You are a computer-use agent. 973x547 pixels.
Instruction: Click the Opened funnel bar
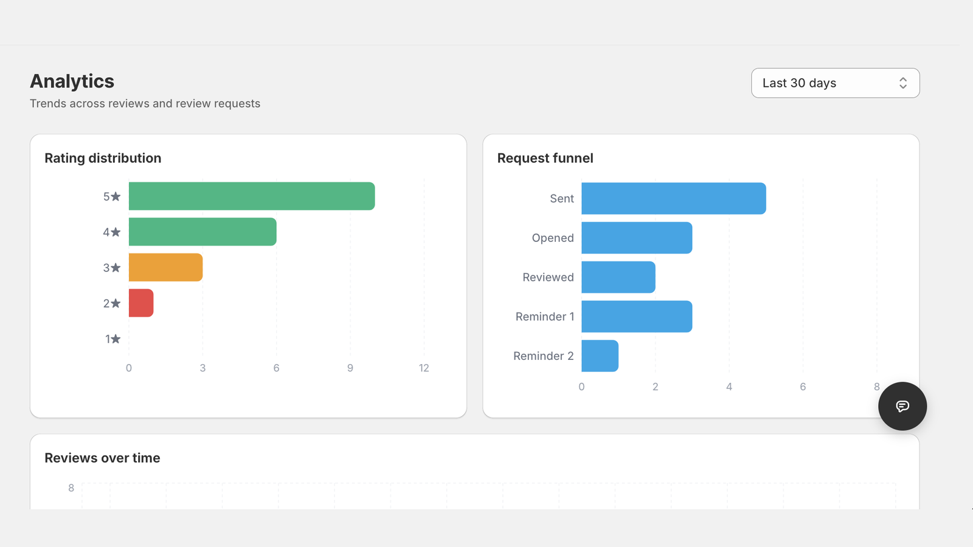pos(637,238)
